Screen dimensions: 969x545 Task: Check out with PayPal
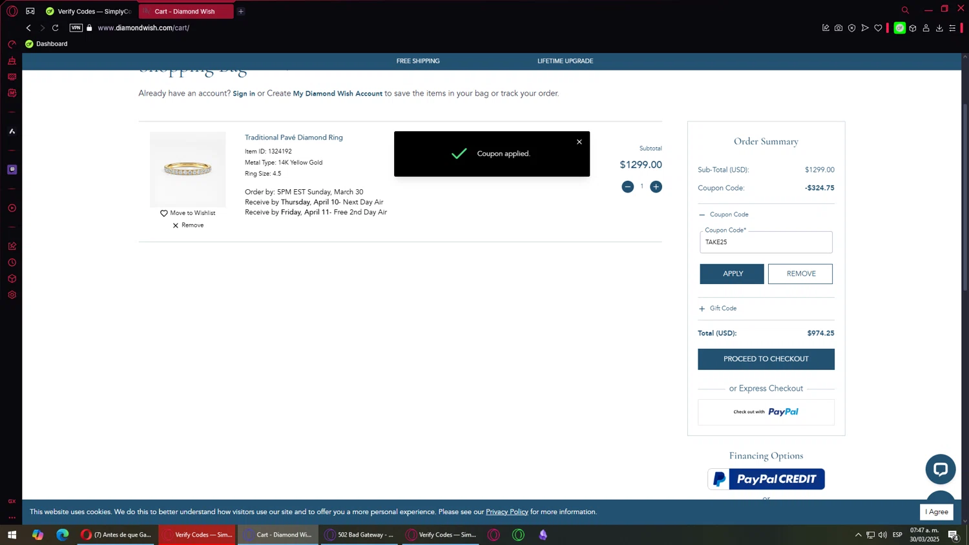pos(766,412)
